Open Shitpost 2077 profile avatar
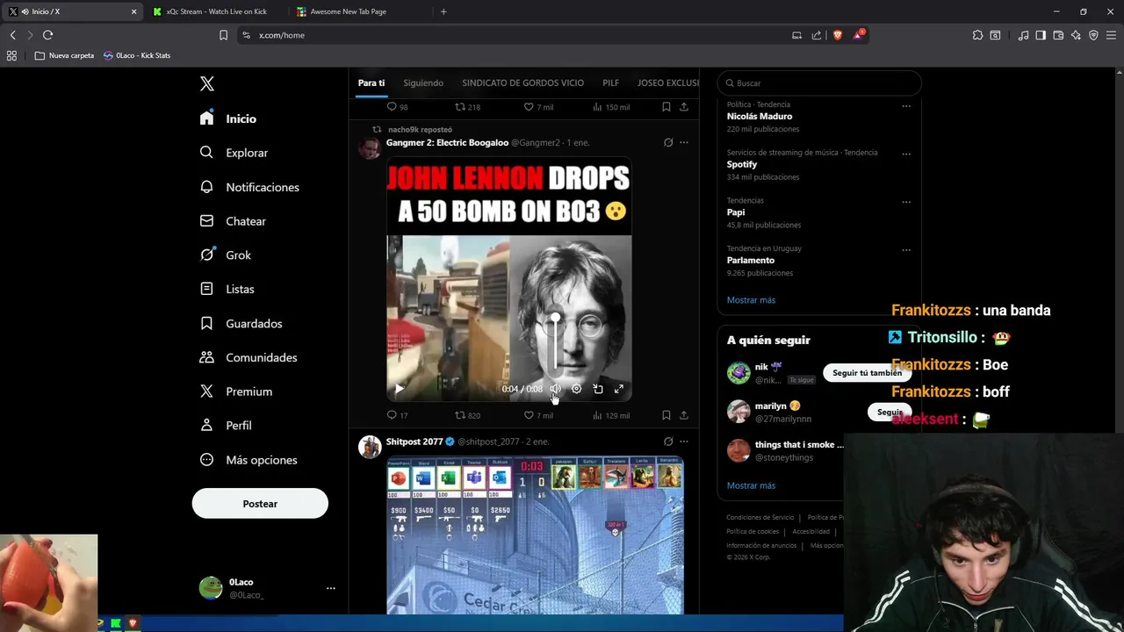 tap(371, 447)
